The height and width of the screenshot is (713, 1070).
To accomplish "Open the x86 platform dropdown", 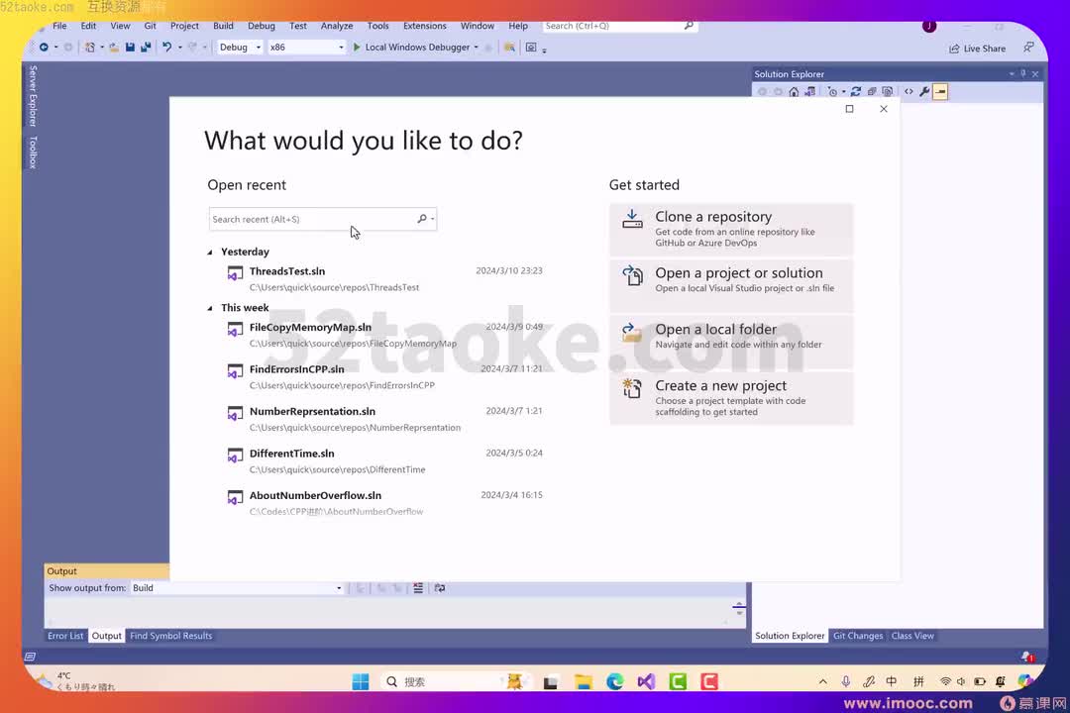I will pos(306,48).
